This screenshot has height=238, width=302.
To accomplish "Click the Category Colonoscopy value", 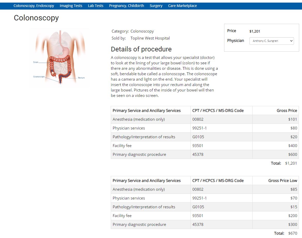I will [x=142, y=31].
